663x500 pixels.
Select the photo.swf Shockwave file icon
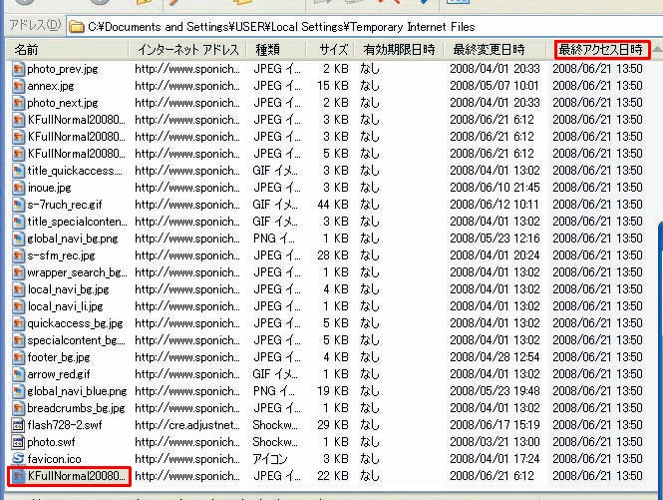tap(18, 442)
